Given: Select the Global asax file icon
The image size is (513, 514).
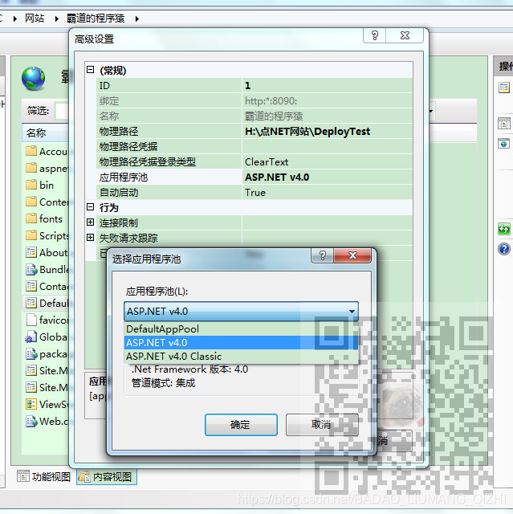Looking at the screenshot, I should click(31, 337).
